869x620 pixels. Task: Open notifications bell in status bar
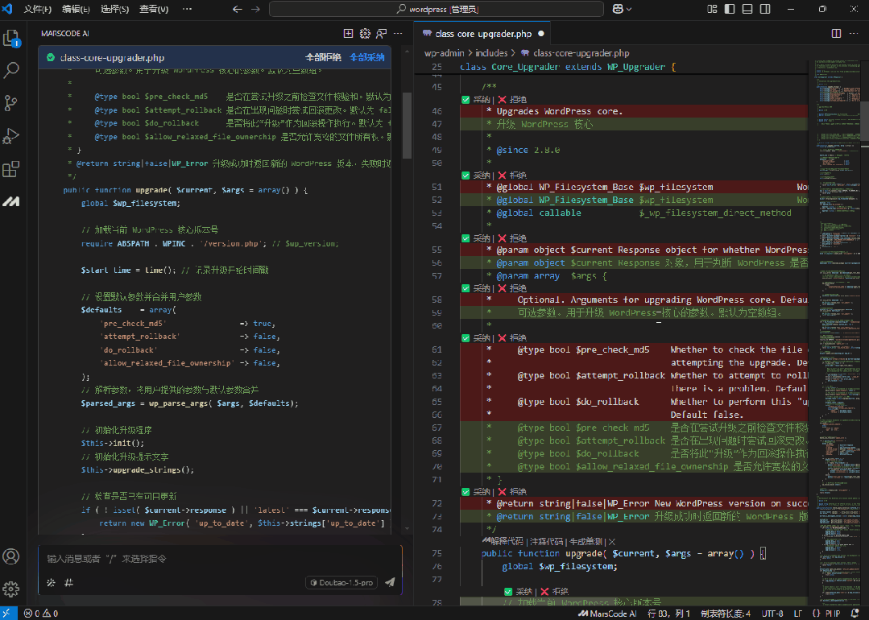click(855, 614)
